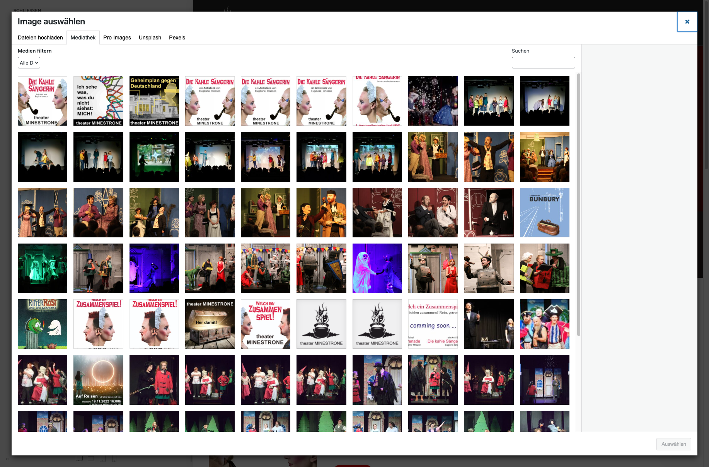Click the media library scrollbar
This screenshot has width=709, height=467.
(x=578, y=205)
